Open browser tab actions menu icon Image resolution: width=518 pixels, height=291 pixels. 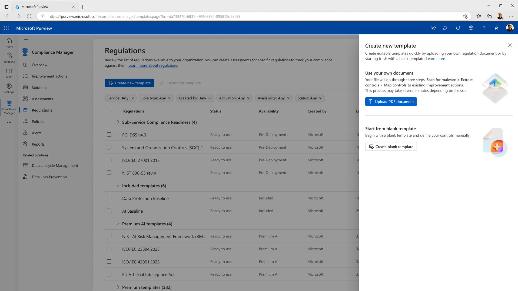[x=6, y=7]
